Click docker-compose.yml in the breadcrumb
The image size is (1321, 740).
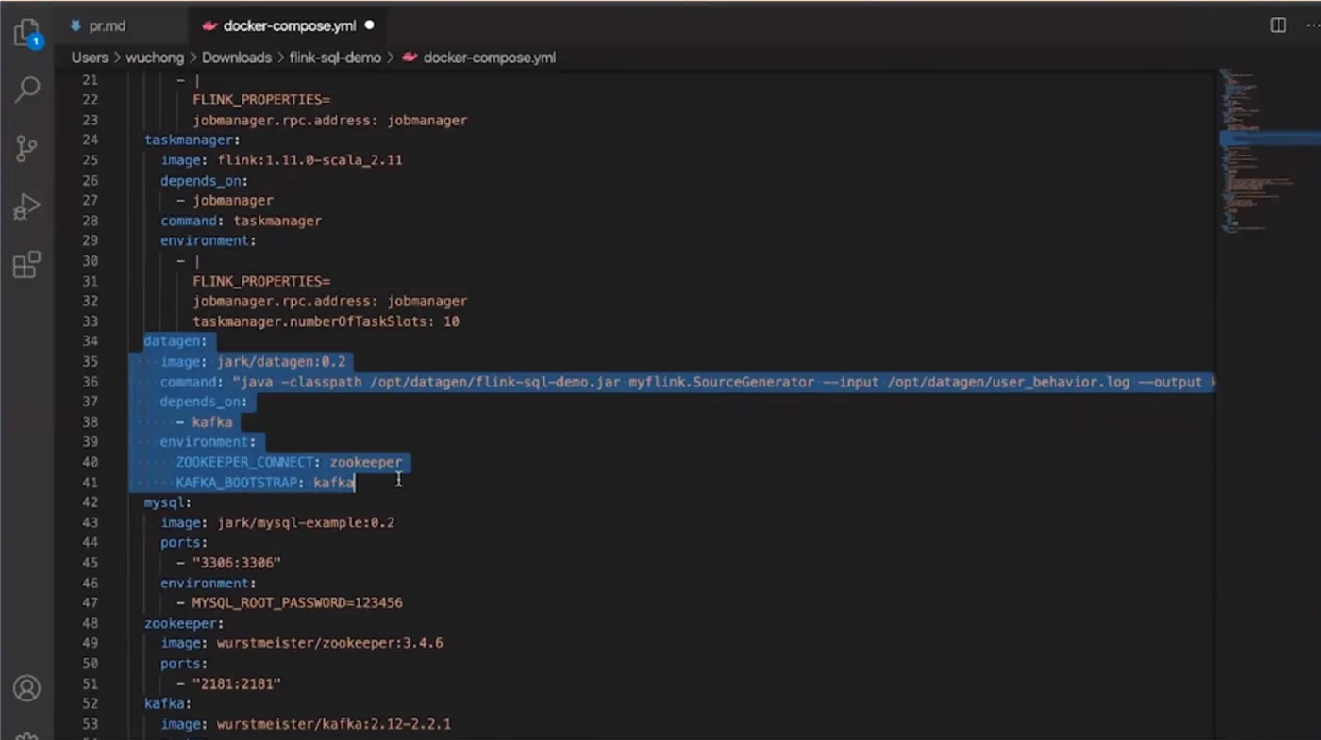489,58
